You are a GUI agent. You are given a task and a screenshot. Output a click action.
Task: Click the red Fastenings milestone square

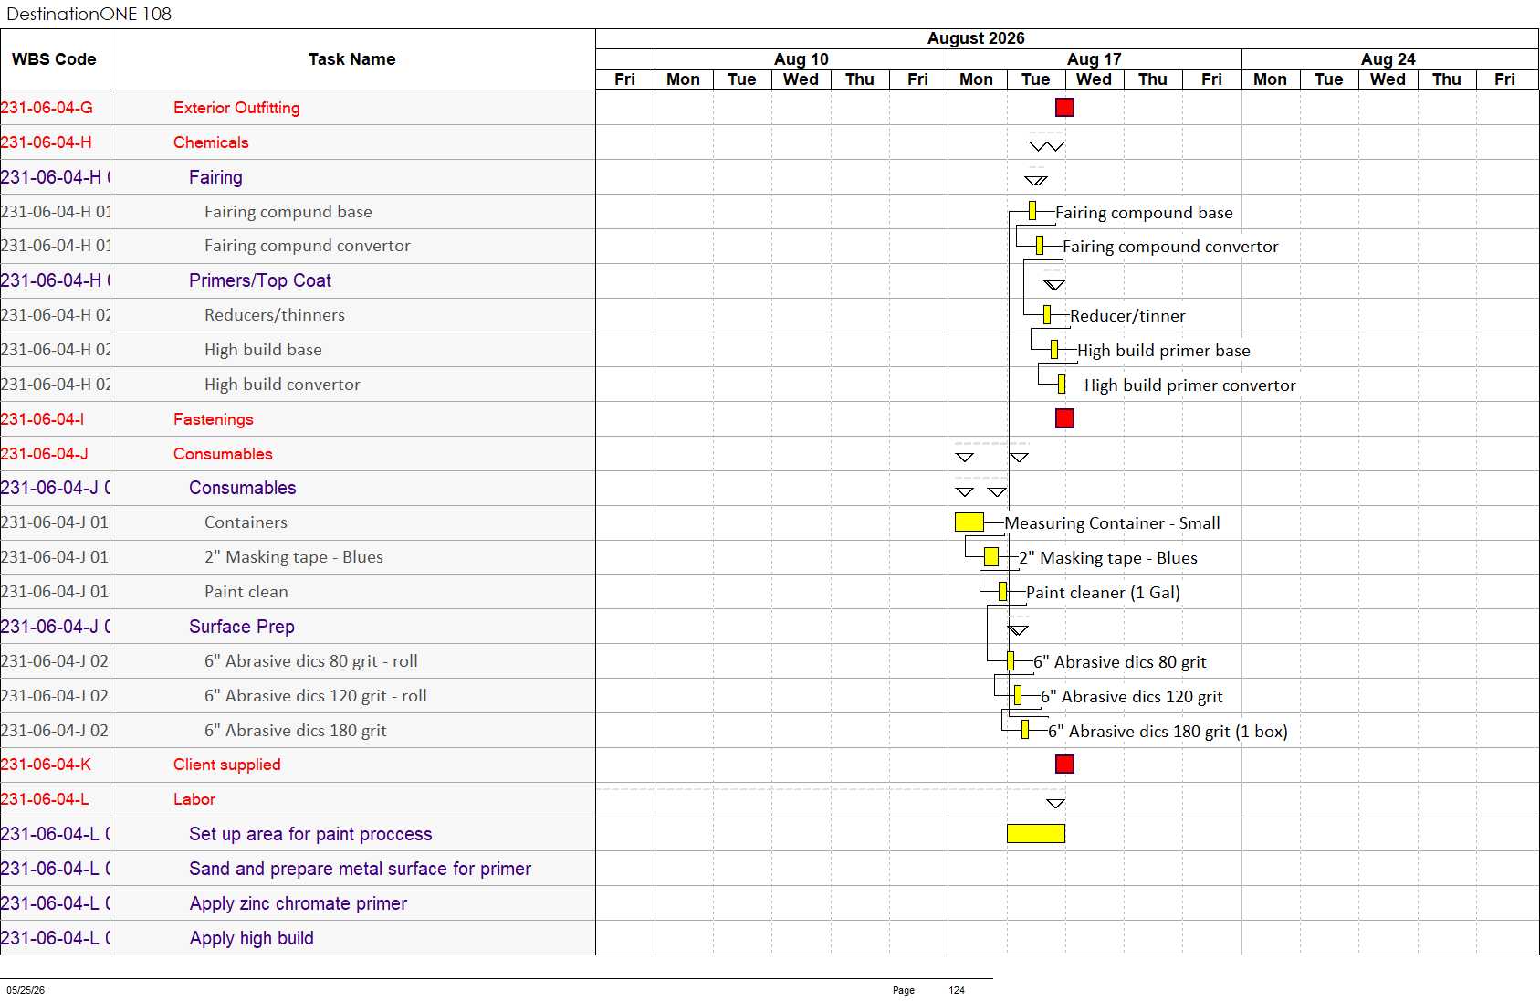point(1064,418)
